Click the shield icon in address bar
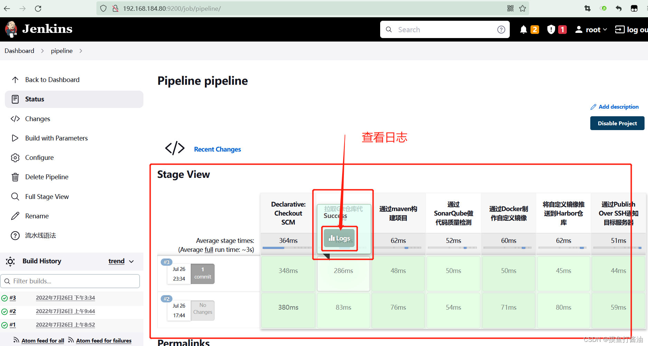This screenshot has width=648, height=346. click(x=103, y=8)
